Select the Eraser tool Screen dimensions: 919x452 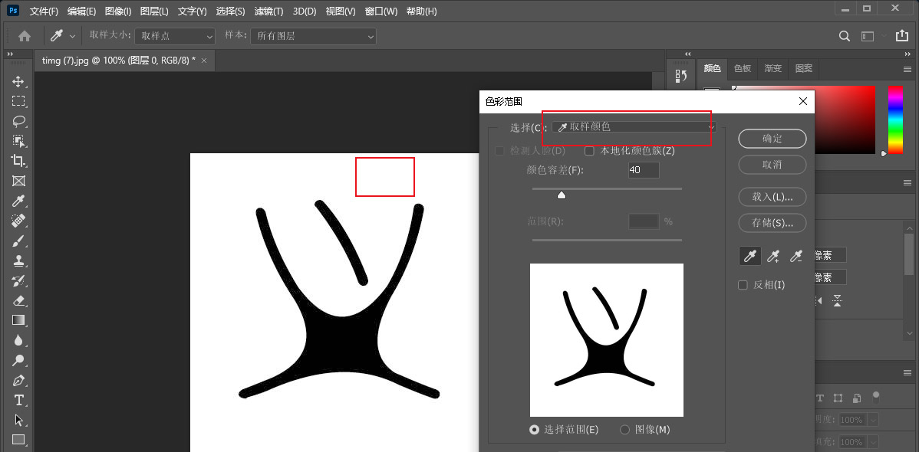tap(19, 300)
